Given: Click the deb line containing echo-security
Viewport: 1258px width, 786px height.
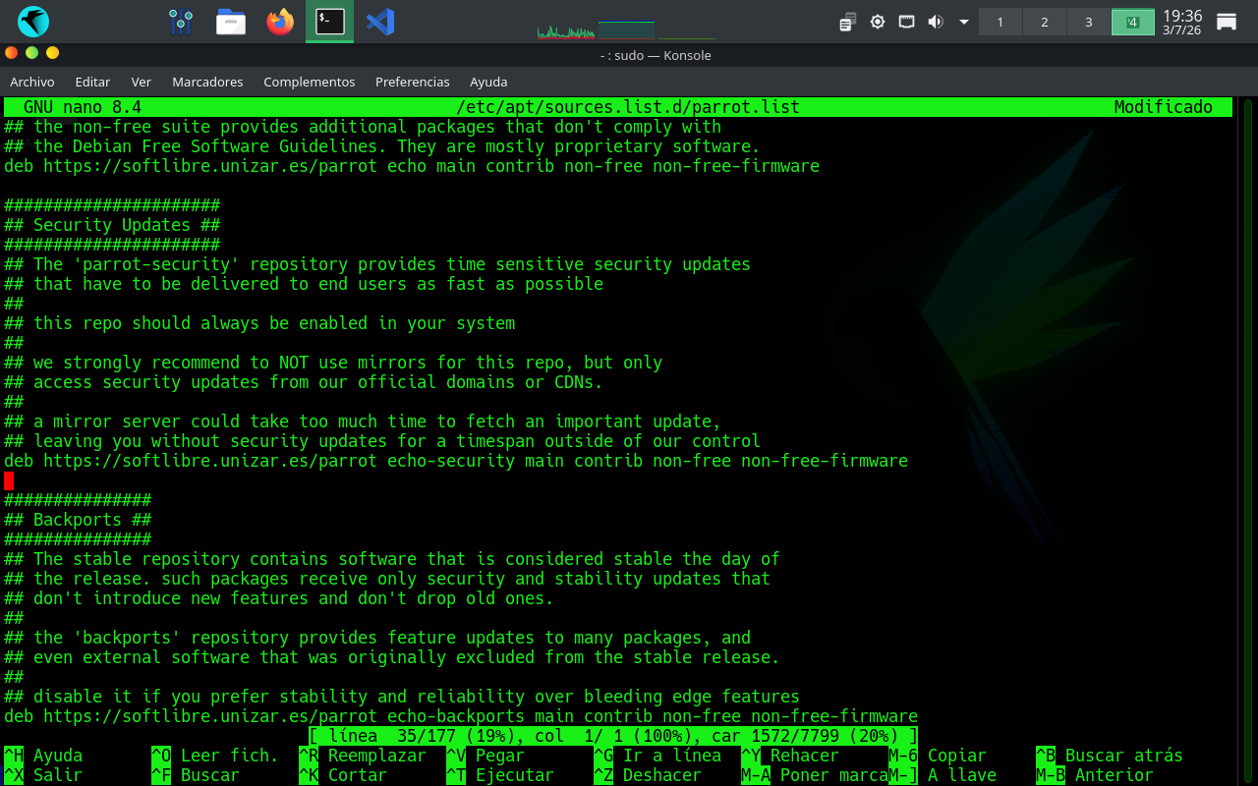Looking at the screenshot, I should (456, 461).
